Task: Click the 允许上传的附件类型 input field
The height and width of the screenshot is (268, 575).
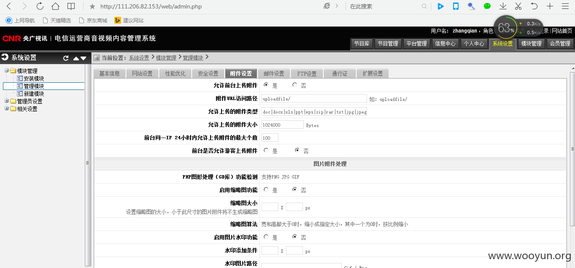Action: [314, 111]
